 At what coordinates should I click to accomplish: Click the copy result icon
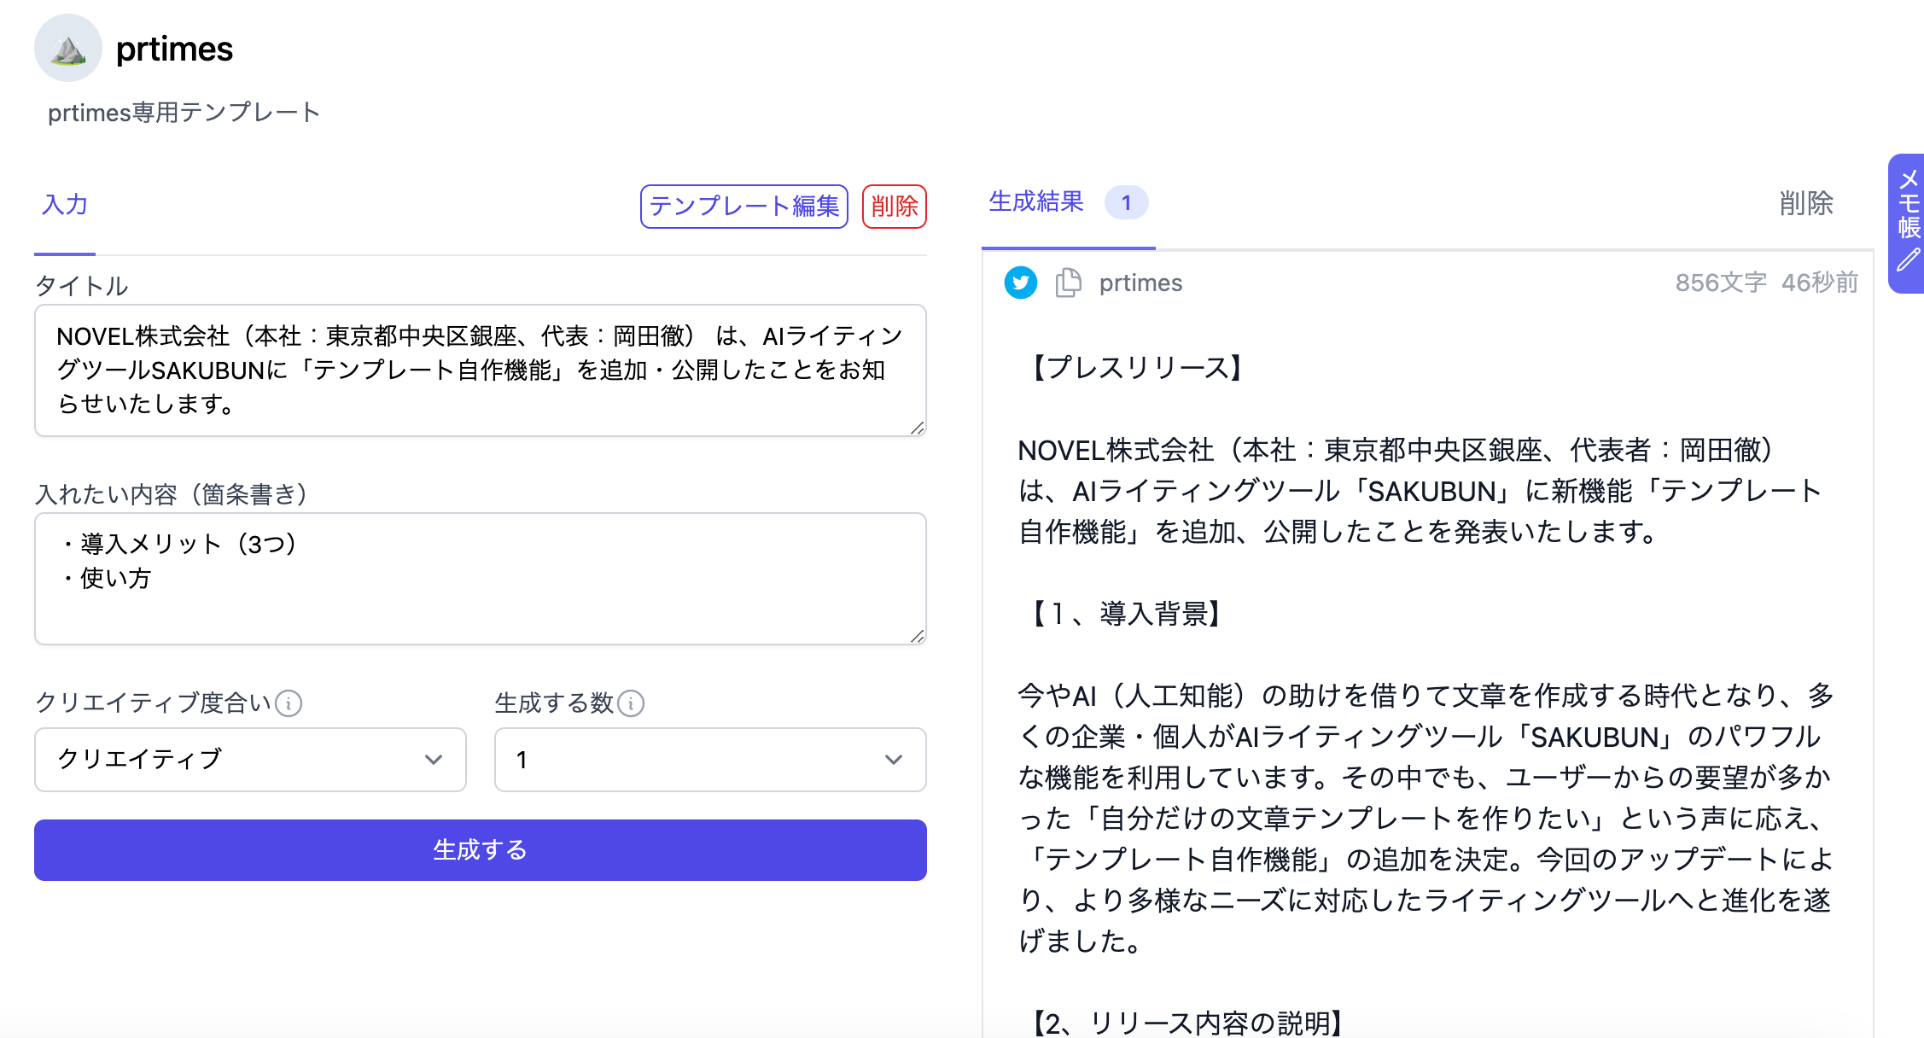point(1068,283)
